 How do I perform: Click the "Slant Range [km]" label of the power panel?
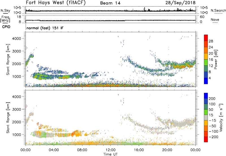tap(8, 59)
